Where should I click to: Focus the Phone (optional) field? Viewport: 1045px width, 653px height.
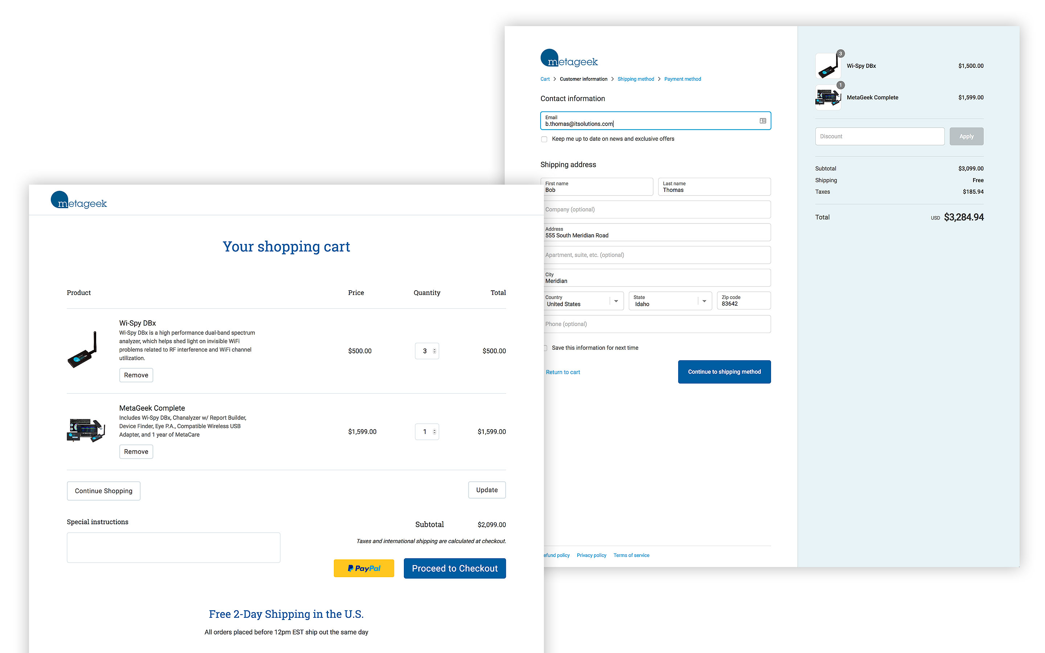point(657,324)
